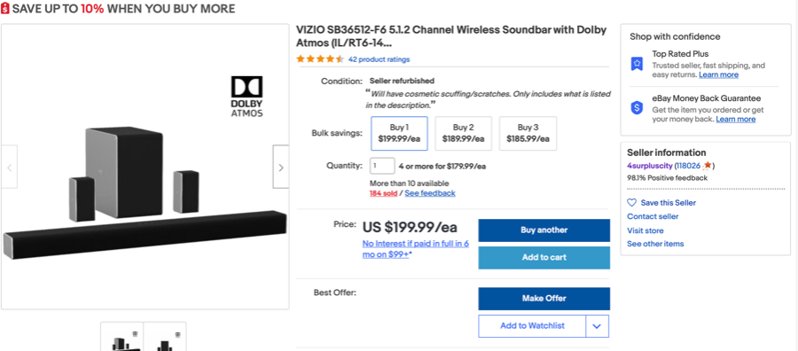Click the Money Back Guarantee shield icon
This screenshot has height=351, width=798.
(638, 108)
